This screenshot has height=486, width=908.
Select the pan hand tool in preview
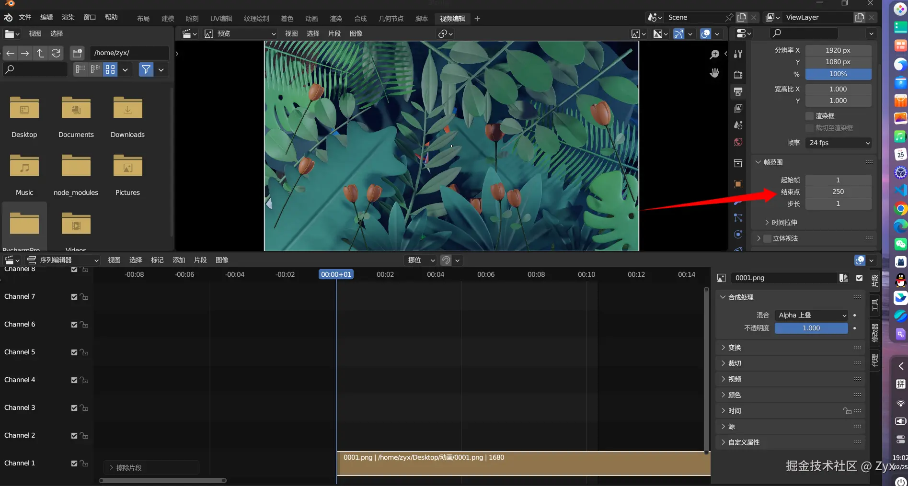coord(714,73)
